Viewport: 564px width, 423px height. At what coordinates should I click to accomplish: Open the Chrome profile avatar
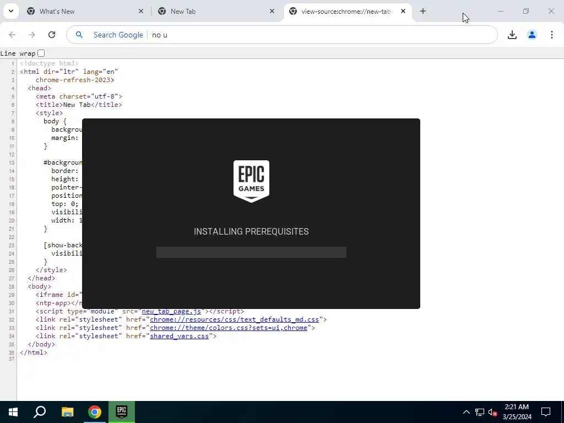pos(532,35)
